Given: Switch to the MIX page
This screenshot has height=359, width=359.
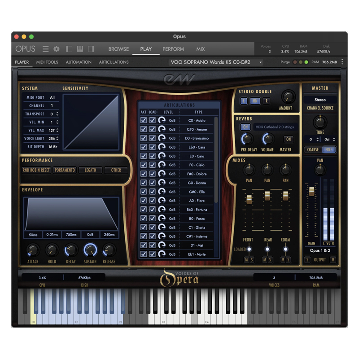Looking at the screenshot, I should point(200,49).
